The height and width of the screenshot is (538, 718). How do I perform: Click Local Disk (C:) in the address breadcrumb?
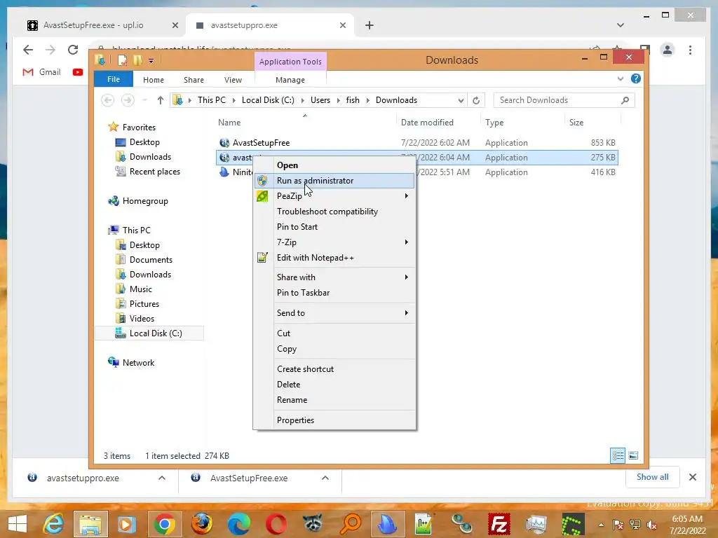click(x=268, y=100)
